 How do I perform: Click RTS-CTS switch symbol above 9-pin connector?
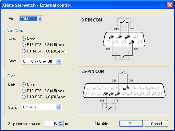click(x=124, y=22)
